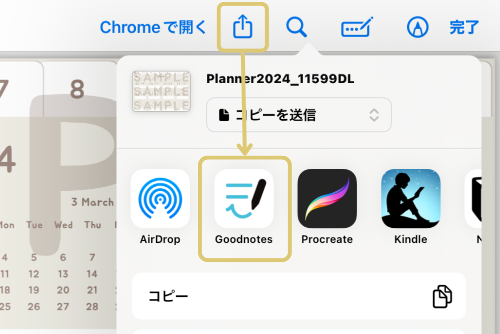Tap the SAMPLE document thumbnail
This screenshot has height=334, width=500.
pos(161,91)
